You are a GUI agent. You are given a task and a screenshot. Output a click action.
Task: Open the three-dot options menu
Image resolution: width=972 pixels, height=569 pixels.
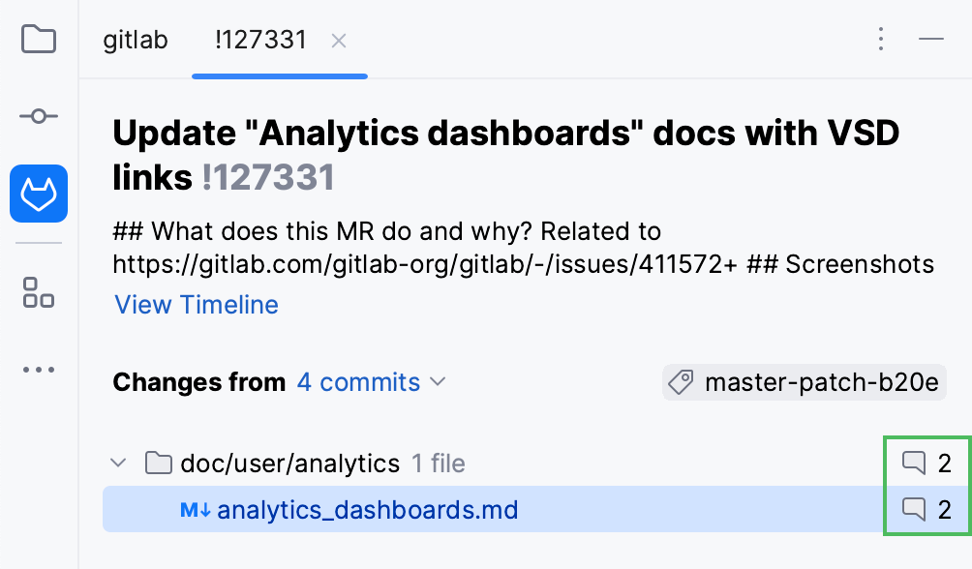point(880,40)
